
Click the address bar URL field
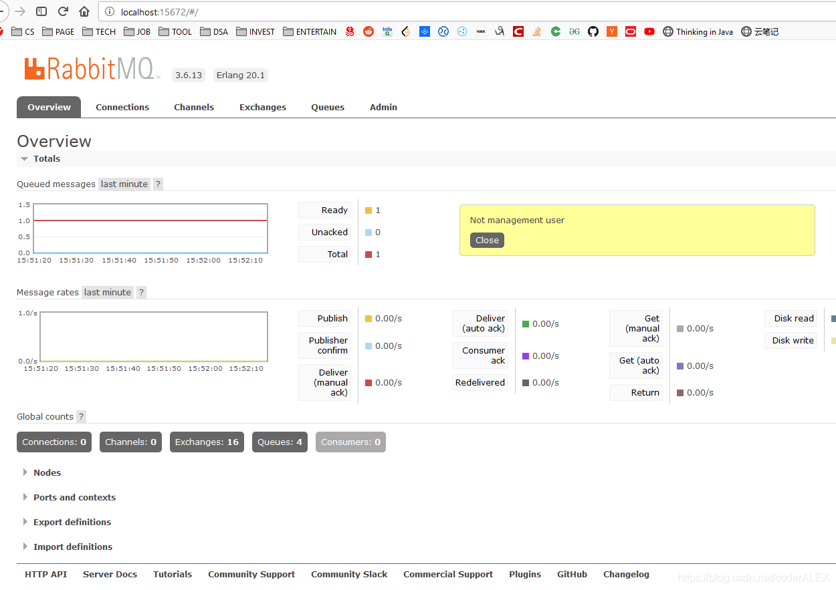[x=468, y=11]
